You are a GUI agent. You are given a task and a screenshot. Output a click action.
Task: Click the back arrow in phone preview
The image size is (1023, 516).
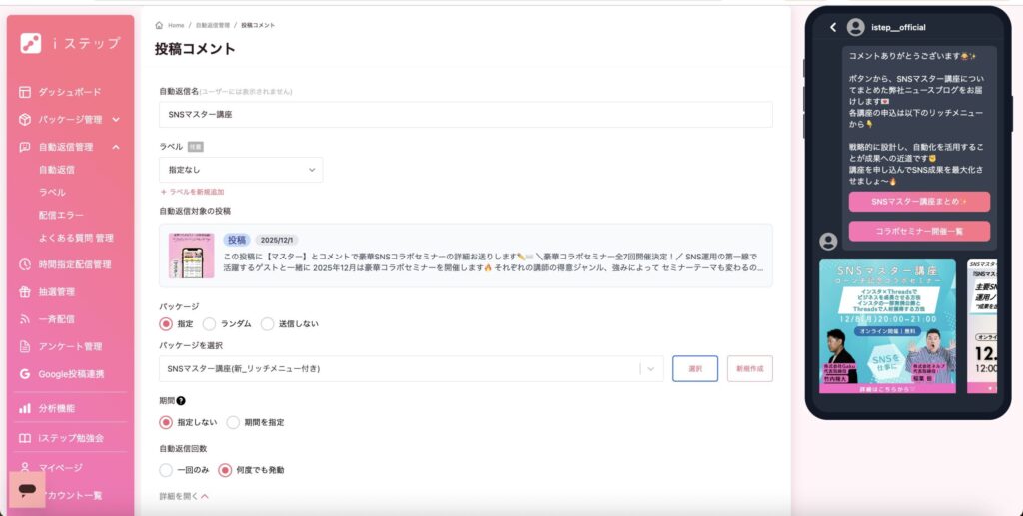[833, 28]
